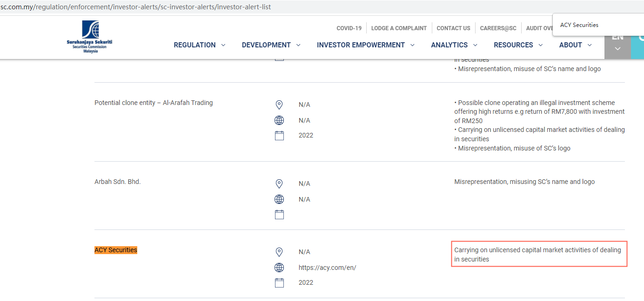Click location N/A value in ACY Securities row
Viewport: 644px width, 301px height.
pyautogui.click(x=304, y=252)
